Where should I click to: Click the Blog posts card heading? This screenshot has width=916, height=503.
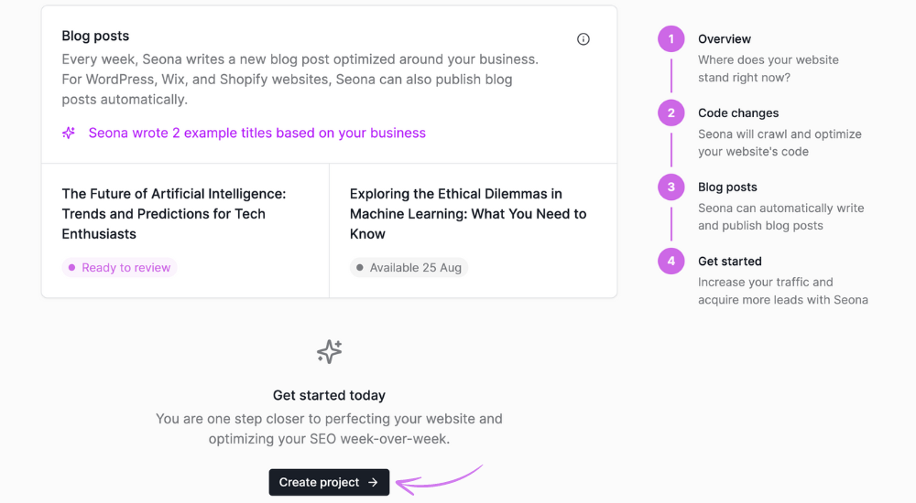click(x=95, y=37)
